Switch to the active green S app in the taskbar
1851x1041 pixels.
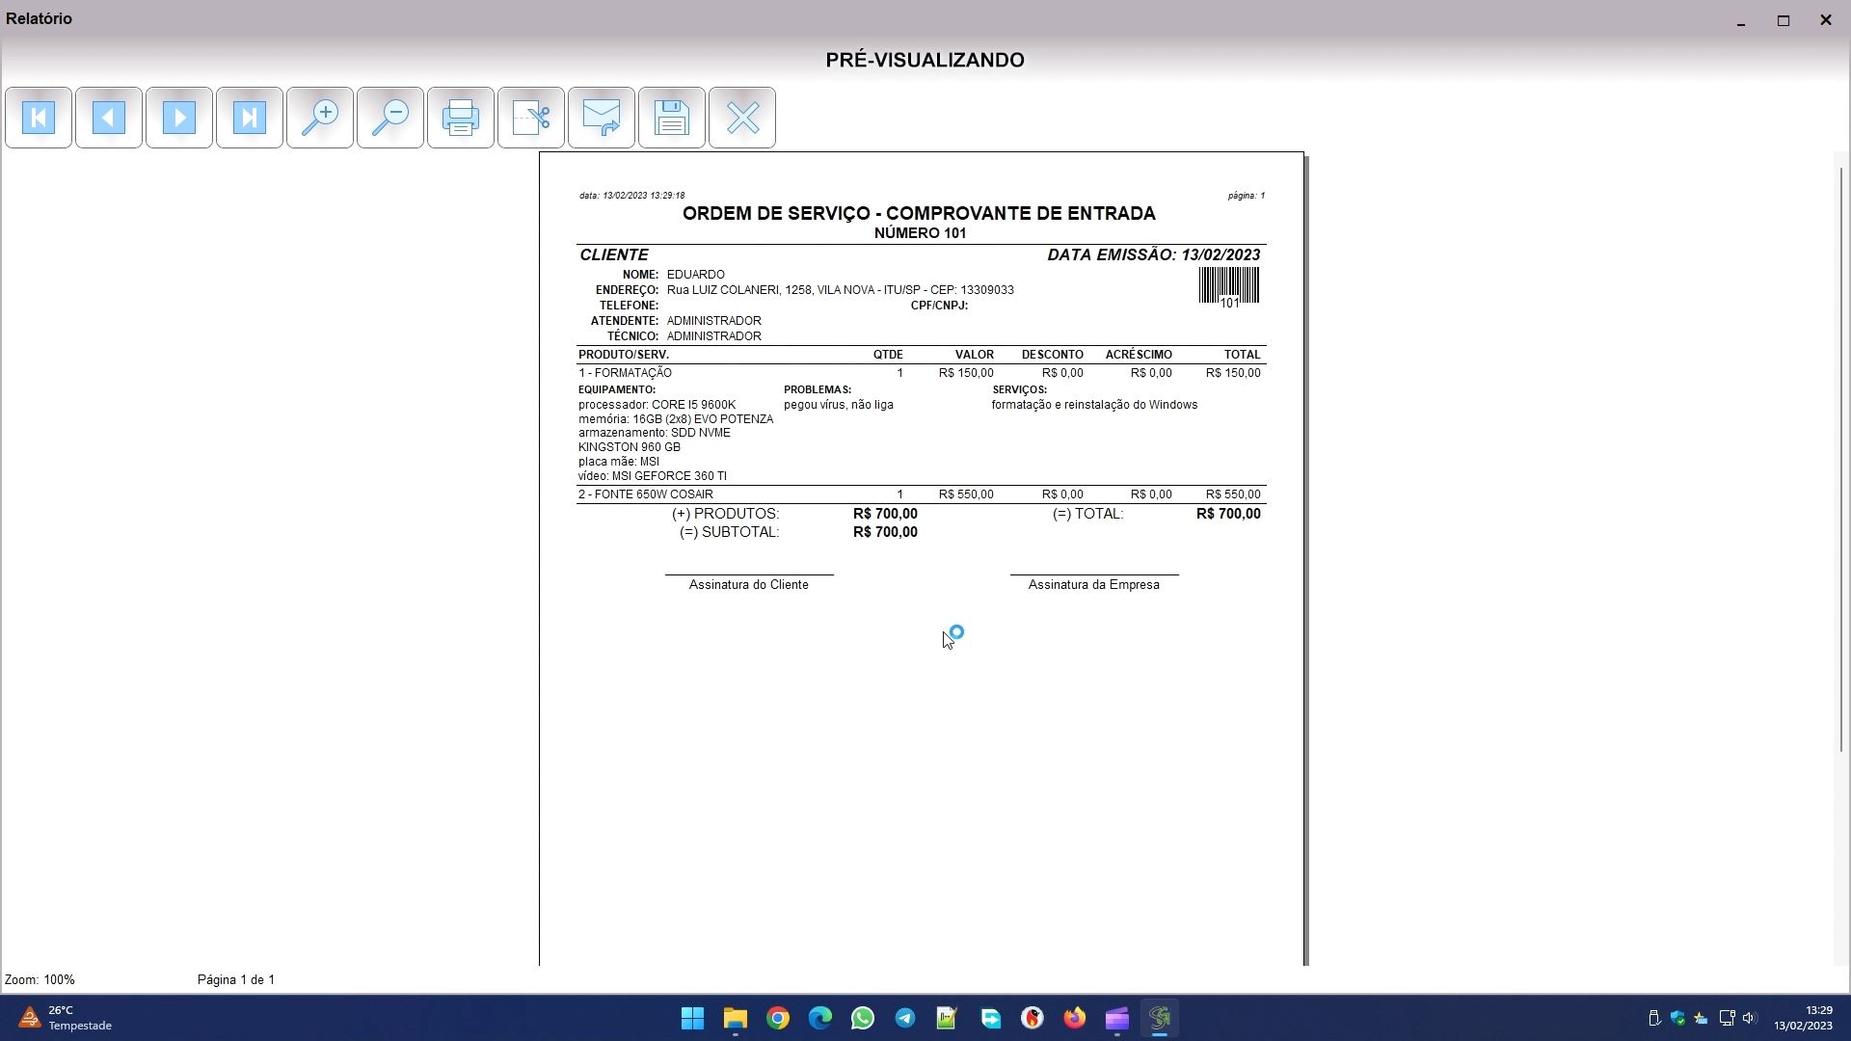1160,1018
